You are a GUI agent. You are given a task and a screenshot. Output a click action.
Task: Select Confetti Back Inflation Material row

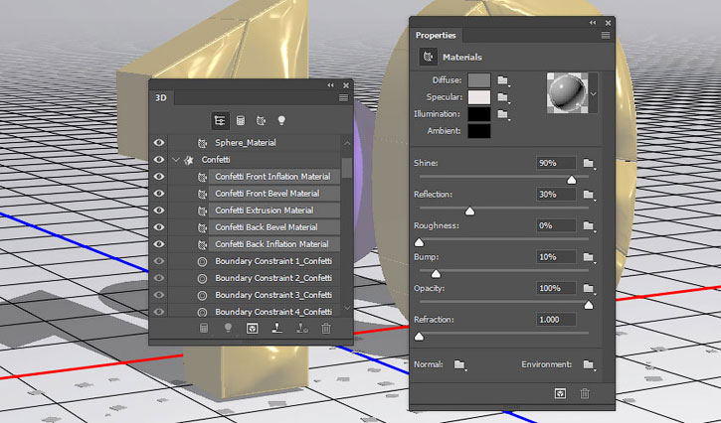pos(254,244)
